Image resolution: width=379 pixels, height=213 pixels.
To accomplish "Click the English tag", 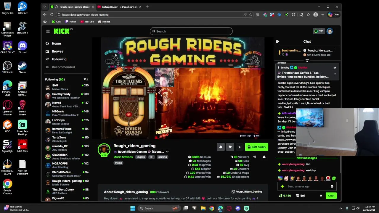I will click(141, 157).
